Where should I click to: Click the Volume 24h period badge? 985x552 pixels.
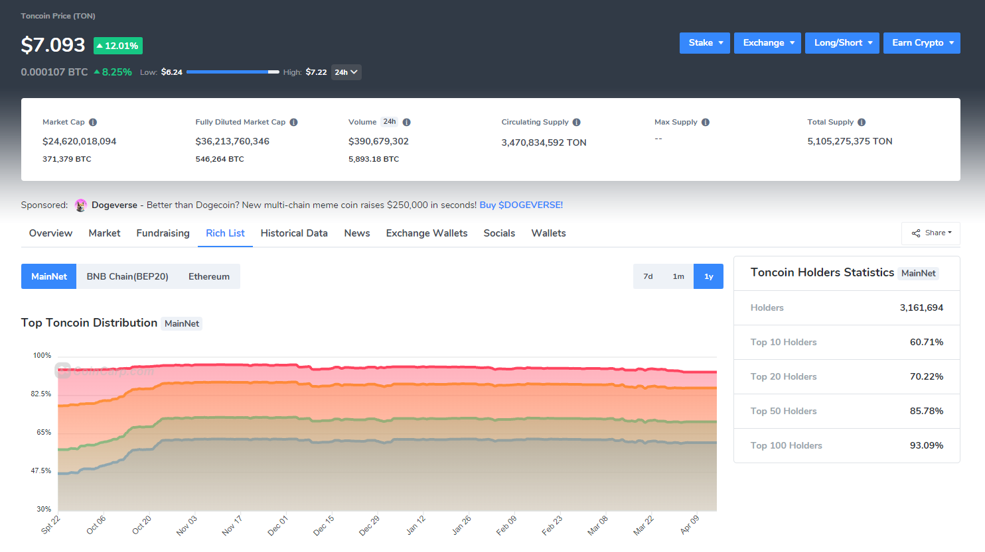click(390, 122)
